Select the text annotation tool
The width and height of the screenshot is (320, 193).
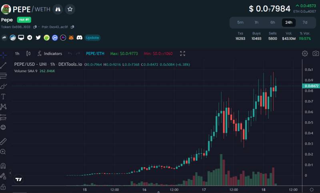(x=3, y=96)
